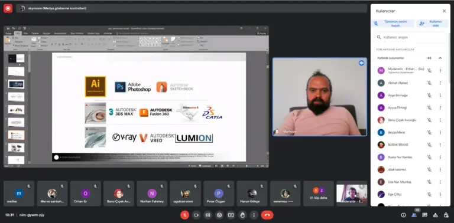
Task: Toggle mute for Beyza Meral
Action: click(x=429, y=132)
